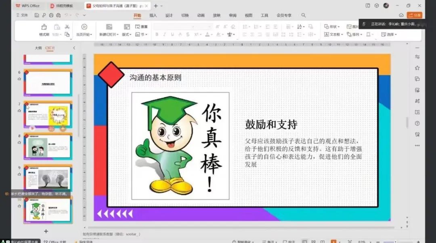Click the Copy icon below scissors
Screen dimensions: 436x243
coord(67,34)
